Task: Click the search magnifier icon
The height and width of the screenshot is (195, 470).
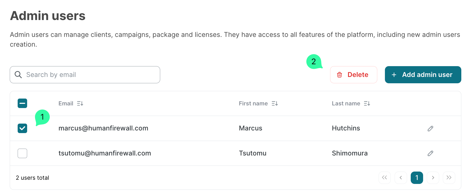Action: (x=18, y=75)
